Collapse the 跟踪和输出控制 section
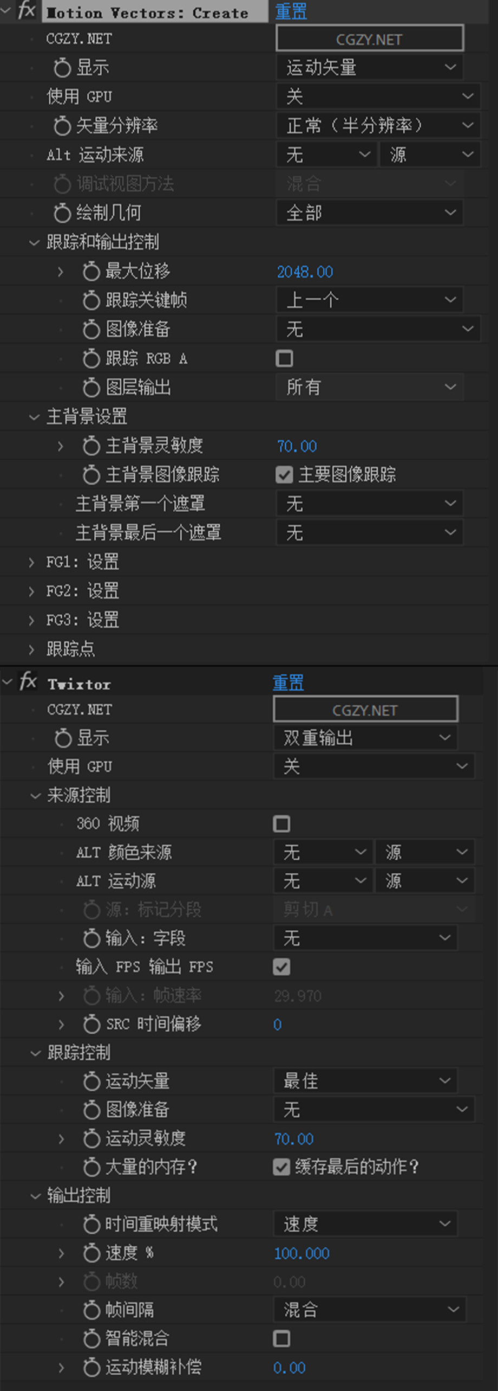This screenshot has width=498, height=1391. click(x=34, y=242)
